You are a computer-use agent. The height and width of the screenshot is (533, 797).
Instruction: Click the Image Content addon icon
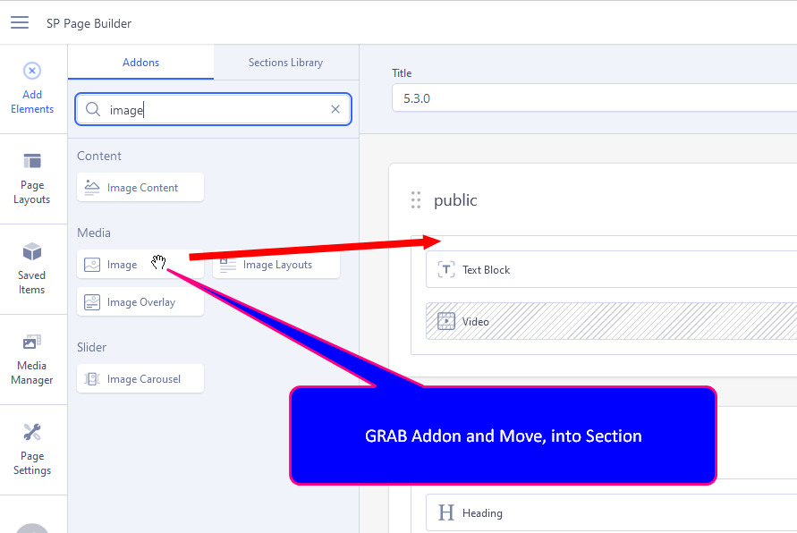[92, 188]
